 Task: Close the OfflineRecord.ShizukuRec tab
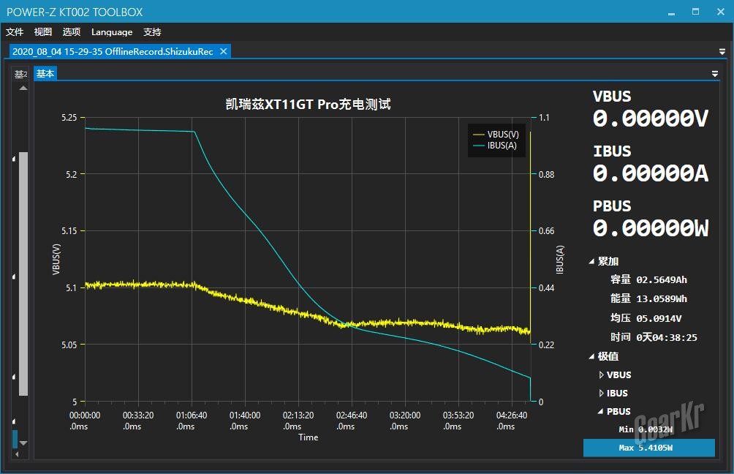coord(224,51)
